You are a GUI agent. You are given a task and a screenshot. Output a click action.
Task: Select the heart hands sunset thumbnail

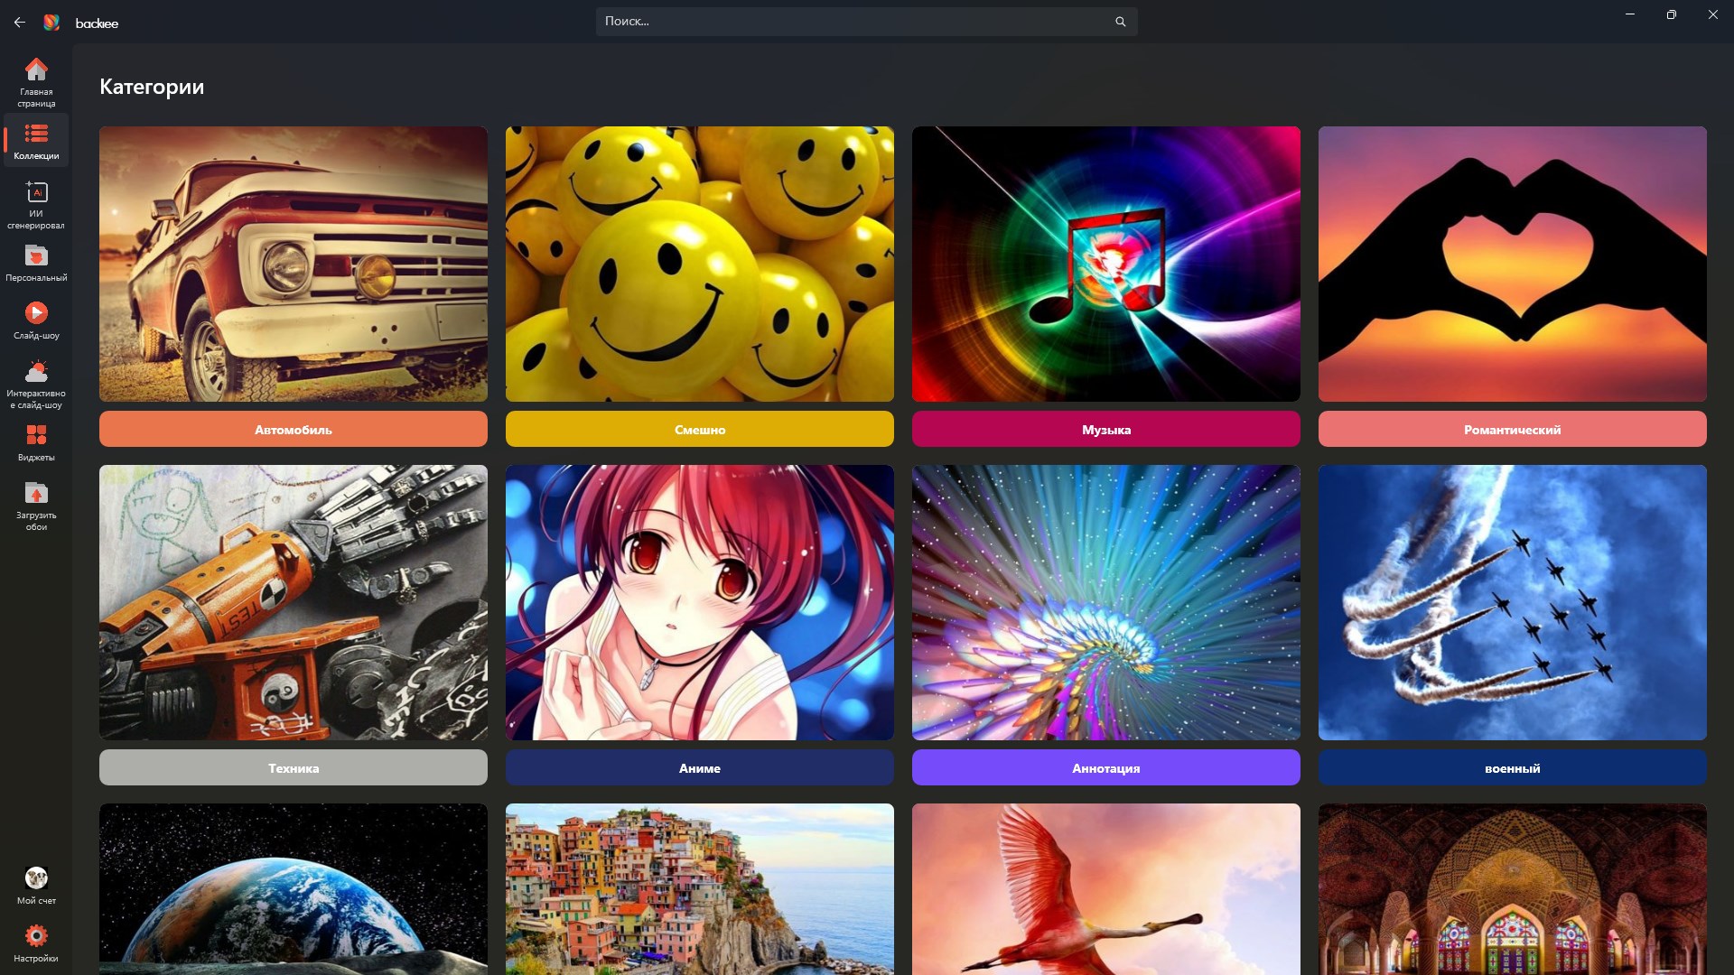(x=1513, y=264)
